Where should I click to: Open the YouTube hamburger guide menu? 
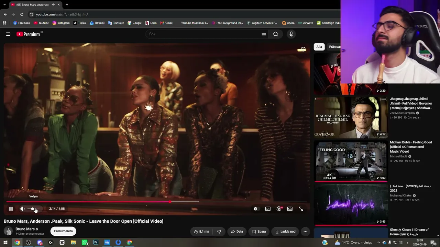[8, 34]
